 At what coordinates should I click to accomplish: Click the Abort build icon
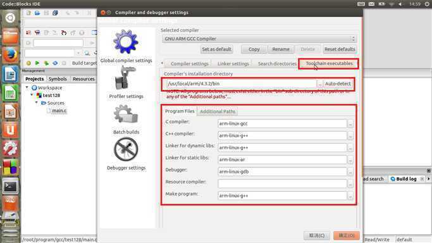click(x=64, y=63)
